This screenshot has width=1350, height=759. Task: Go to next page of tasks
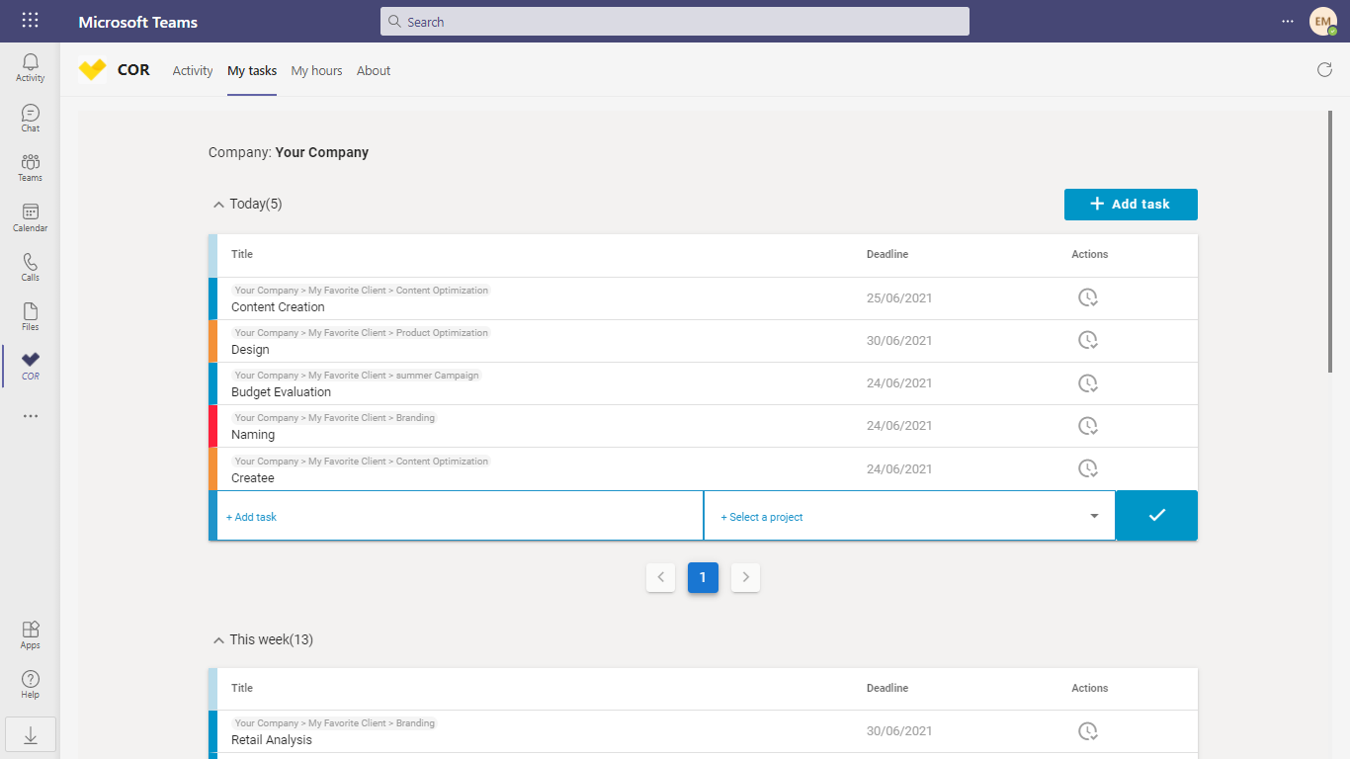click(x=745, y=577)
